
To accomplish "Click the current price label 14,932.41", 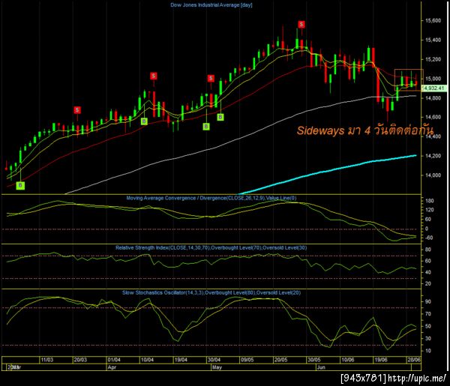I will click(434, 88).
